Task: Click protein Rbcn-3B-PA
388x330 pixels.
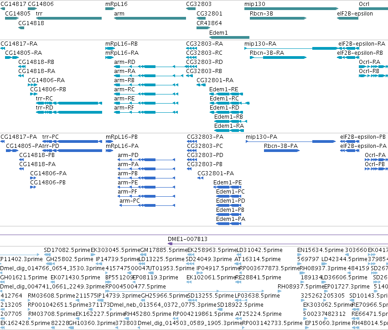Action: click(282, 151)
